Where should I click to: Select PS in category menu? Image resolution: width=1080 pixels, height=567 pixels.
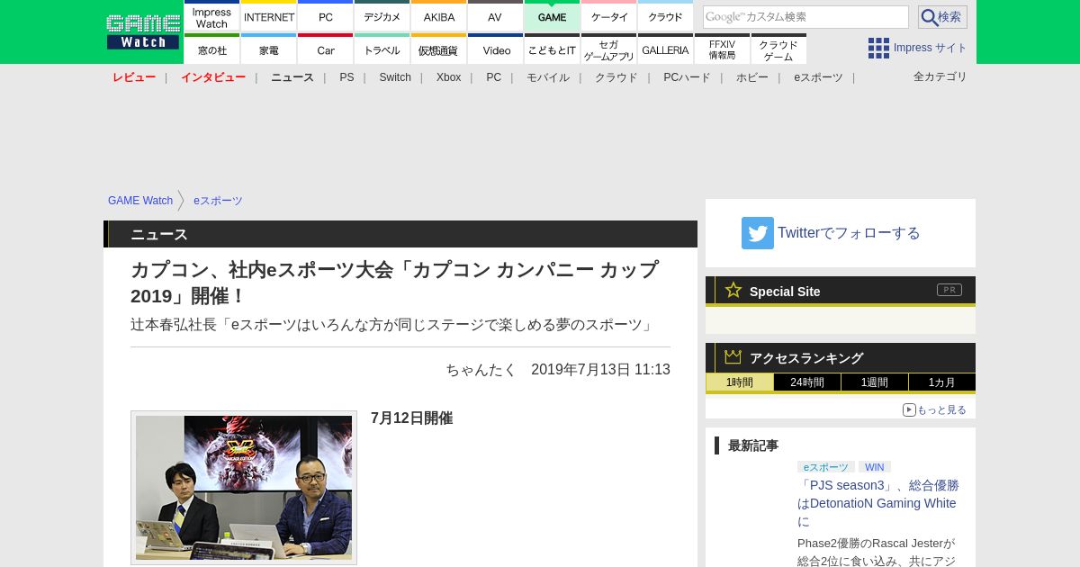coord(346,77)
